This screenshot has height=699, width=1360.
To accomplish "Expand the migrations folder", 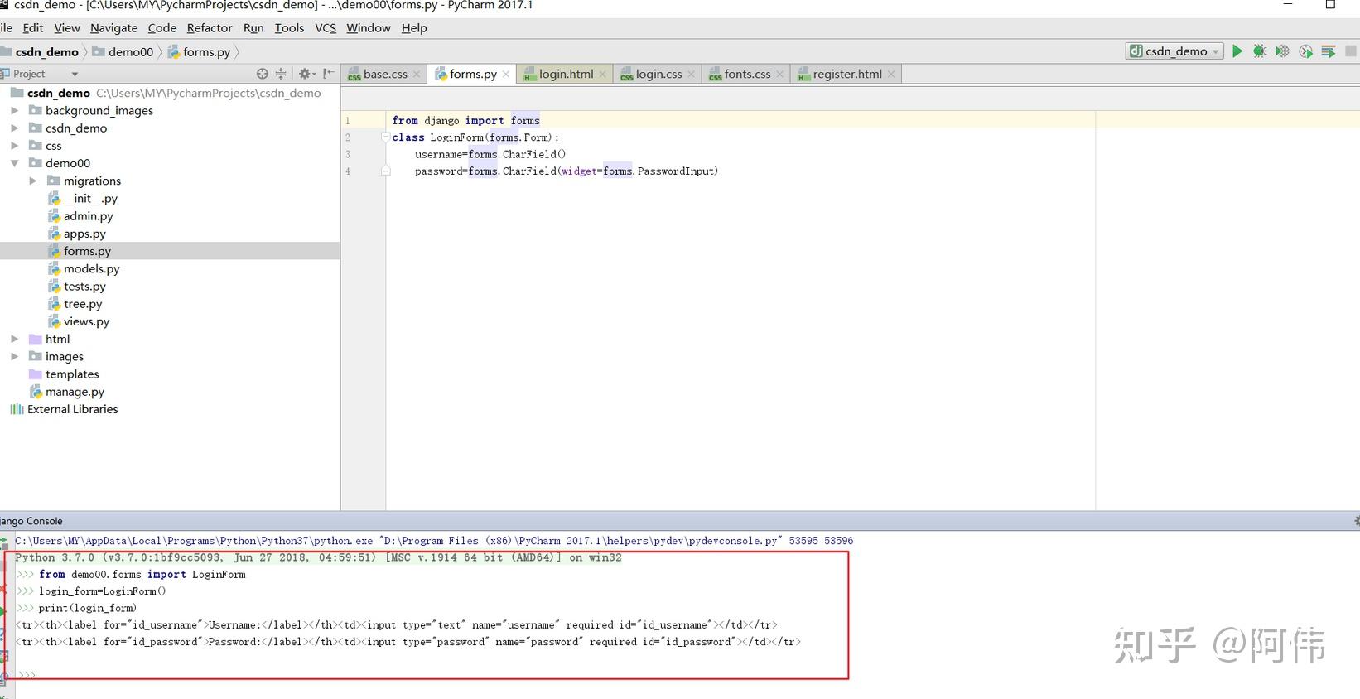I will 32,181.
